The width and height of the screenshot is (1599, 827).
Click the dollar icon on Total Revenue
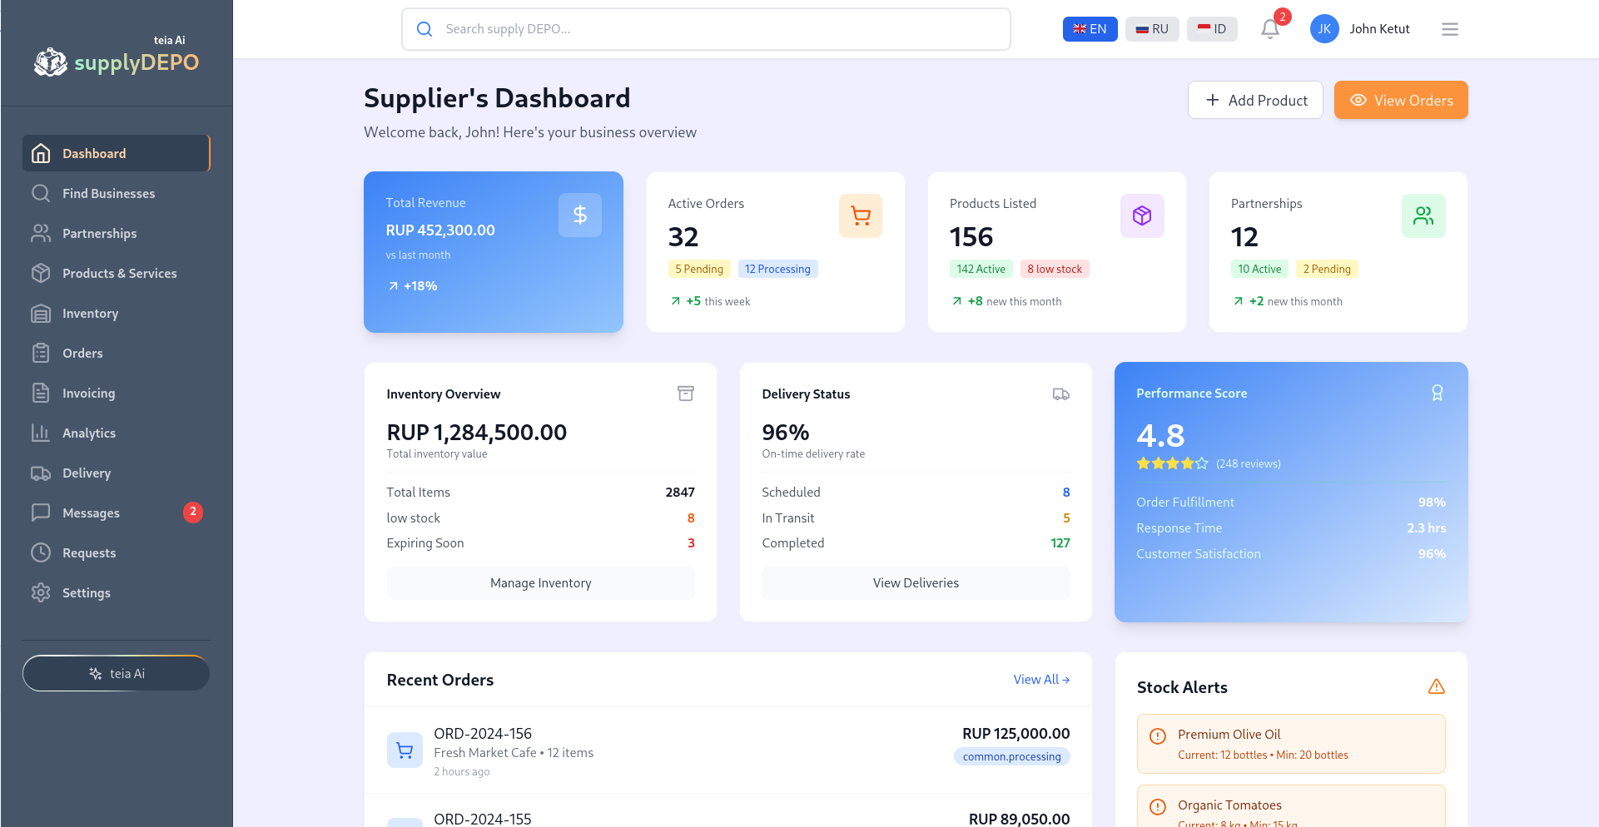[580, 215]
